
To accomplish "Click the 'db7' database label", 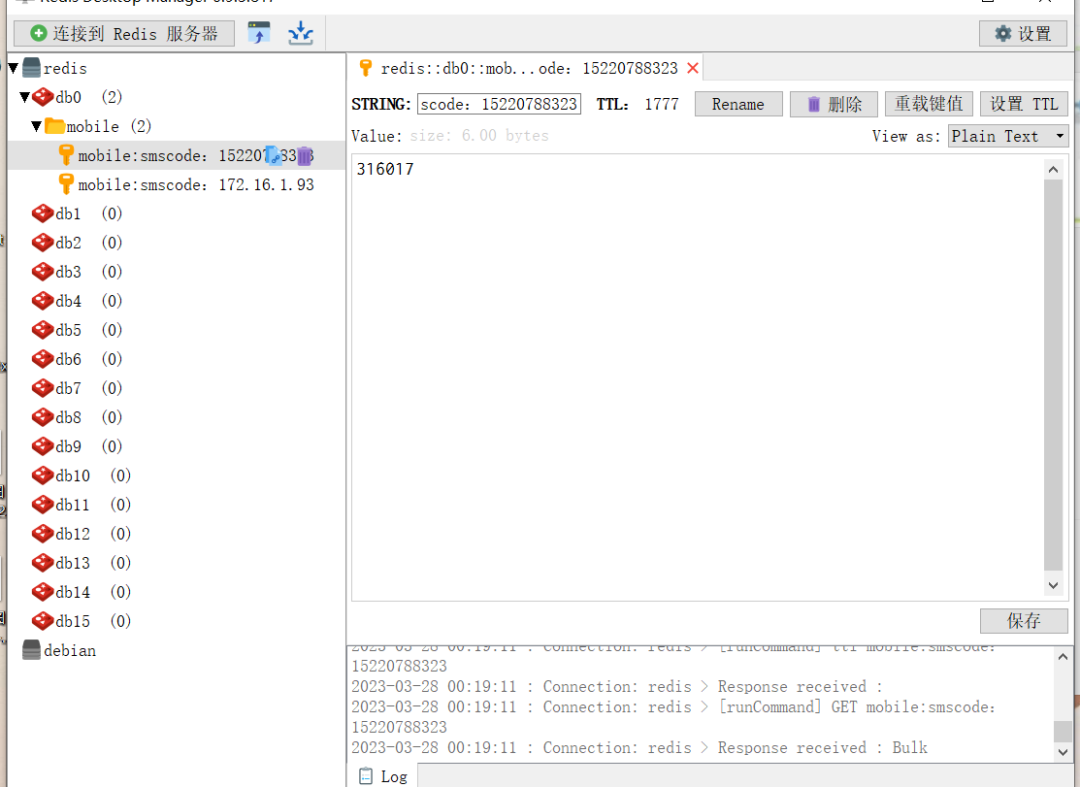I will pyautogui.click(x=68, y=388).
